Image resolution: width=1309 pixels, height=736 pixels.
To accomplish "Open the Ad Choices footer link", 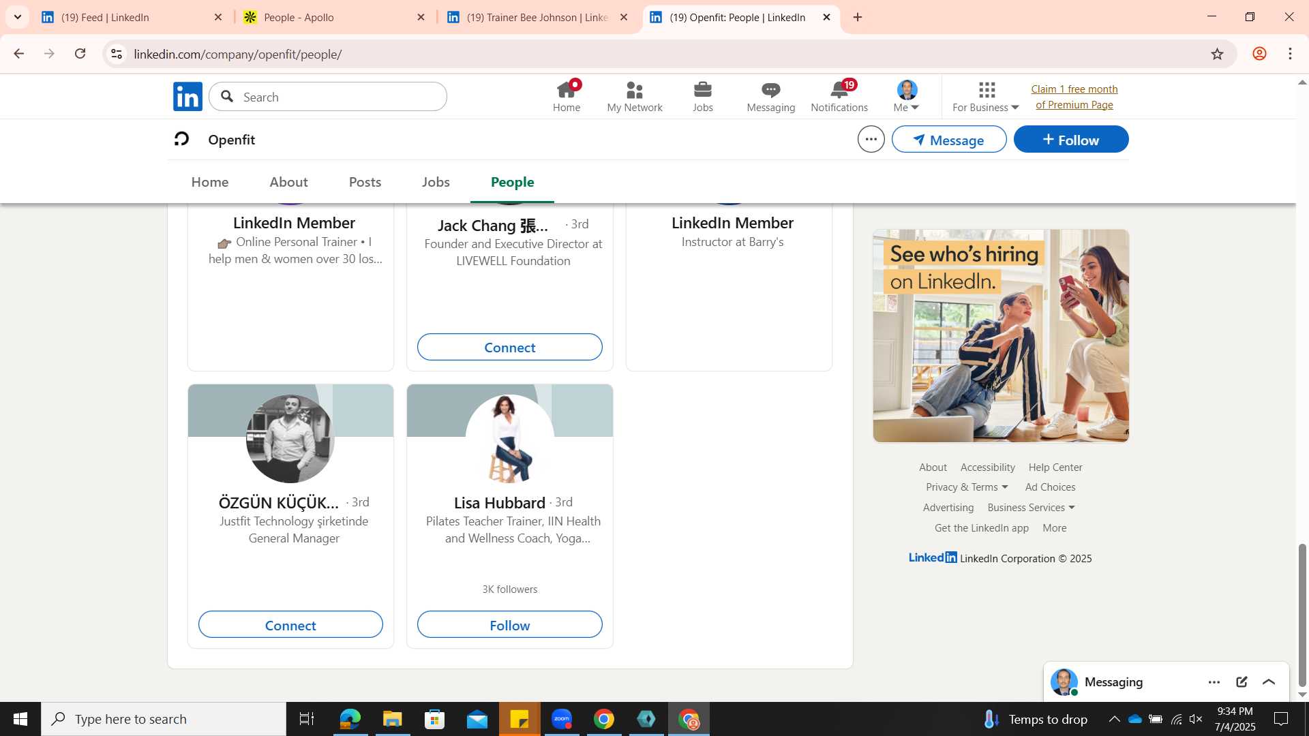I will tap(1050, 487).
